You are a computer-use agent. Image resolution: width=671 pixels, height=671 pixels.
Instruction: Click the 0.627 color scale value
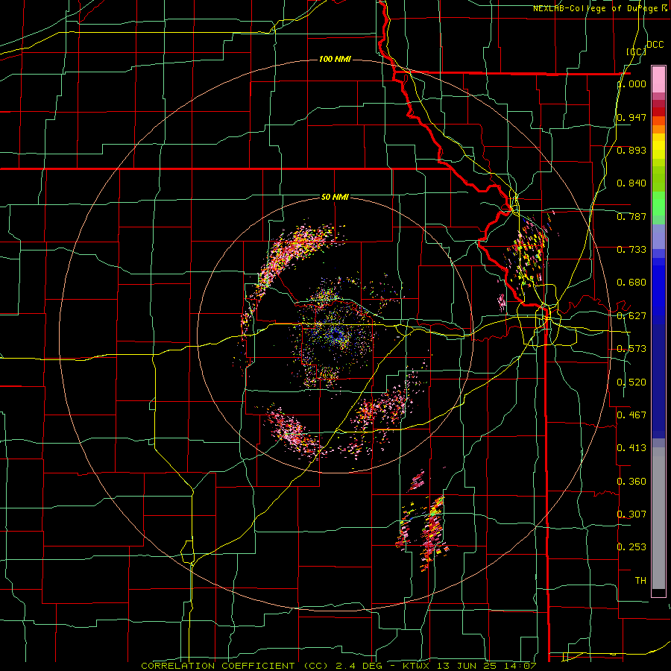[x=631, y=316]
